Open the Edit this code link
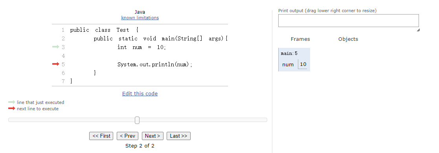 click(x=140, y=94)
